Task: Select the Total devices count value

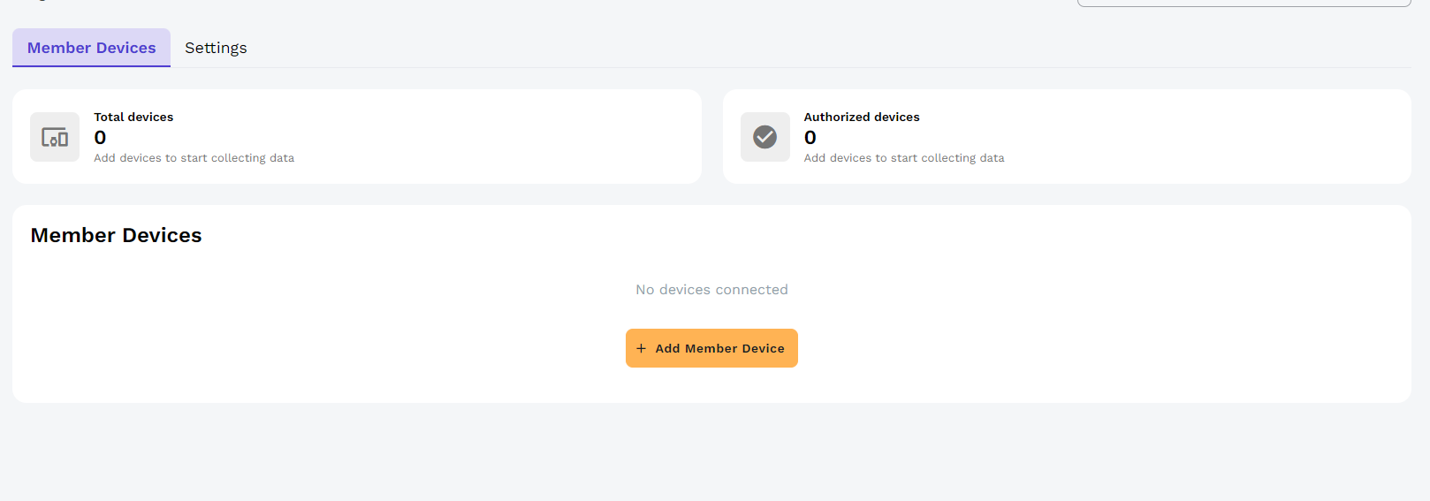Action: pos(100,138)
